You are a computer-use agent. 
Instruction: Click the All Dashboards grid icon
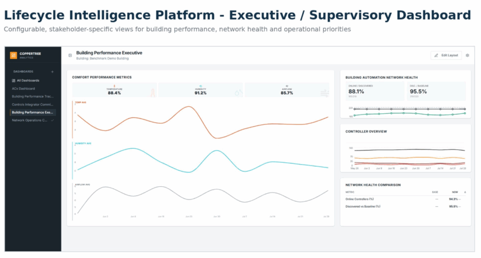tap(14, 81)
